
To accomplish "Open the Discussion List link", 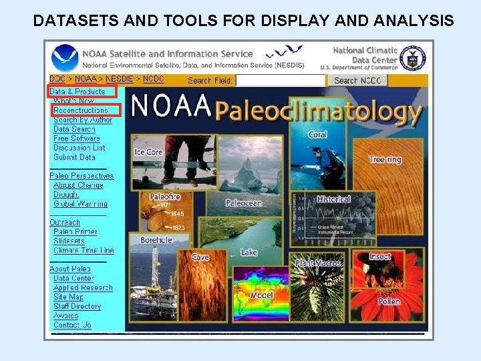I will (x=79, y=148).
